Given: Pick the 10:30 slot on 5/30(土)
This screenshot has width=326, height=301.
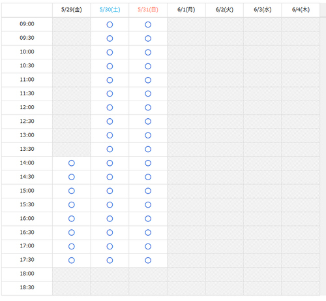Looking at the screenshot, I should click(x=110, y=66).
